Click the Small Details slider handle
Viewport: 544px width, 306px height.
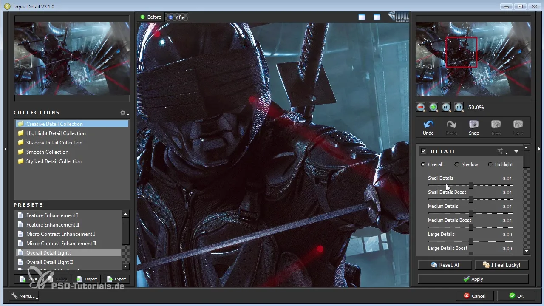point(471,185)
